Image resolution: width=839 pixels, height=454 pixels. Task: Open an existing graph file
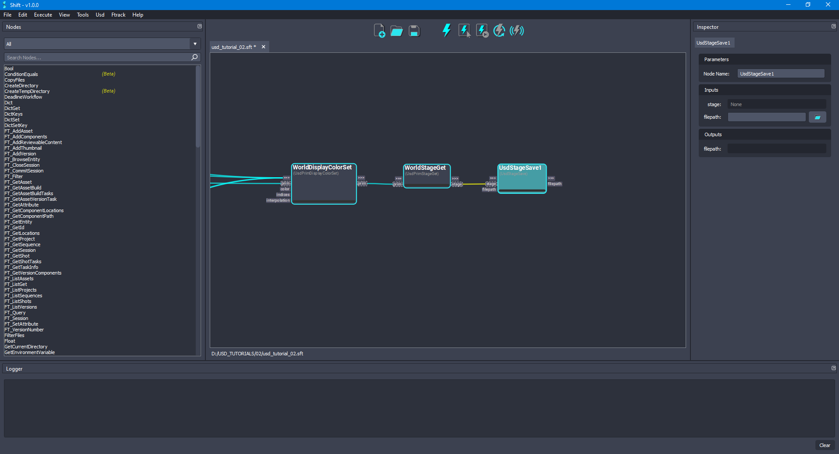coord(396,31)
